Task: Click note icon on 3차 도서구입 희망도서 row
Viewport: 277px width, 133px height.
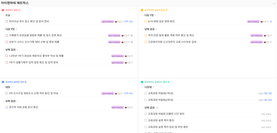Action: 122,93
